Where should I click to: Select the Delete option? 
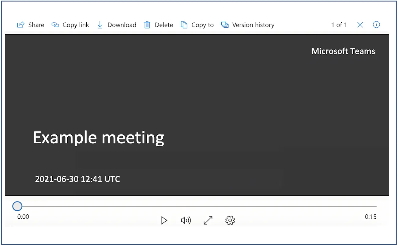coord(164,25)
